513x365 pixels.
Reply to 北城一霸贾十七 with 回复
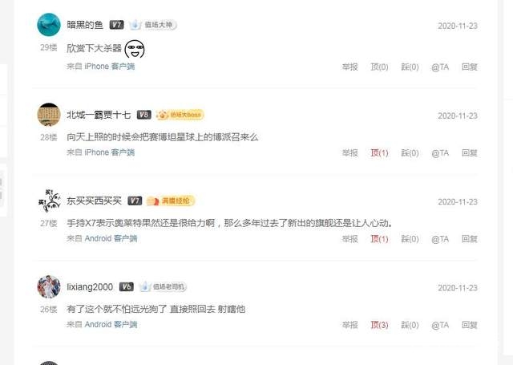tap(470, 153)
